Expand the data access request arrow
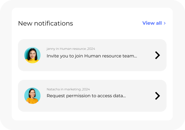Image resolution: width=185 pixels, height=130 pixels. [157, 96]
